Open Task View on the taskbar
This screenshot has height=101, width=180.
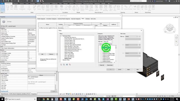(39, 99)
